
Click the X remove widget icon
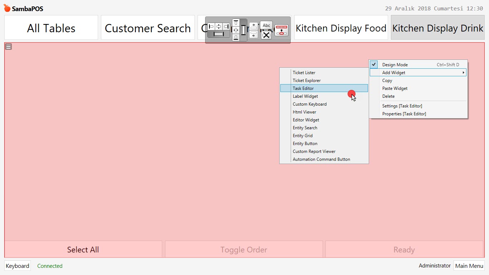(x=266, y=35)
